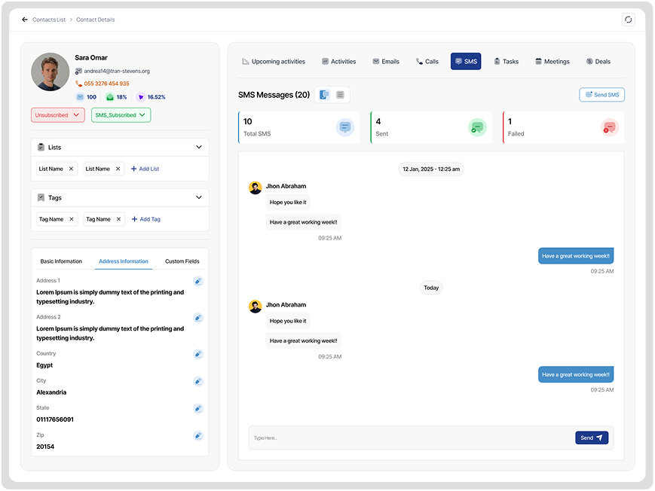
Task: Click the Send SMS button
Action: [601, 95]
